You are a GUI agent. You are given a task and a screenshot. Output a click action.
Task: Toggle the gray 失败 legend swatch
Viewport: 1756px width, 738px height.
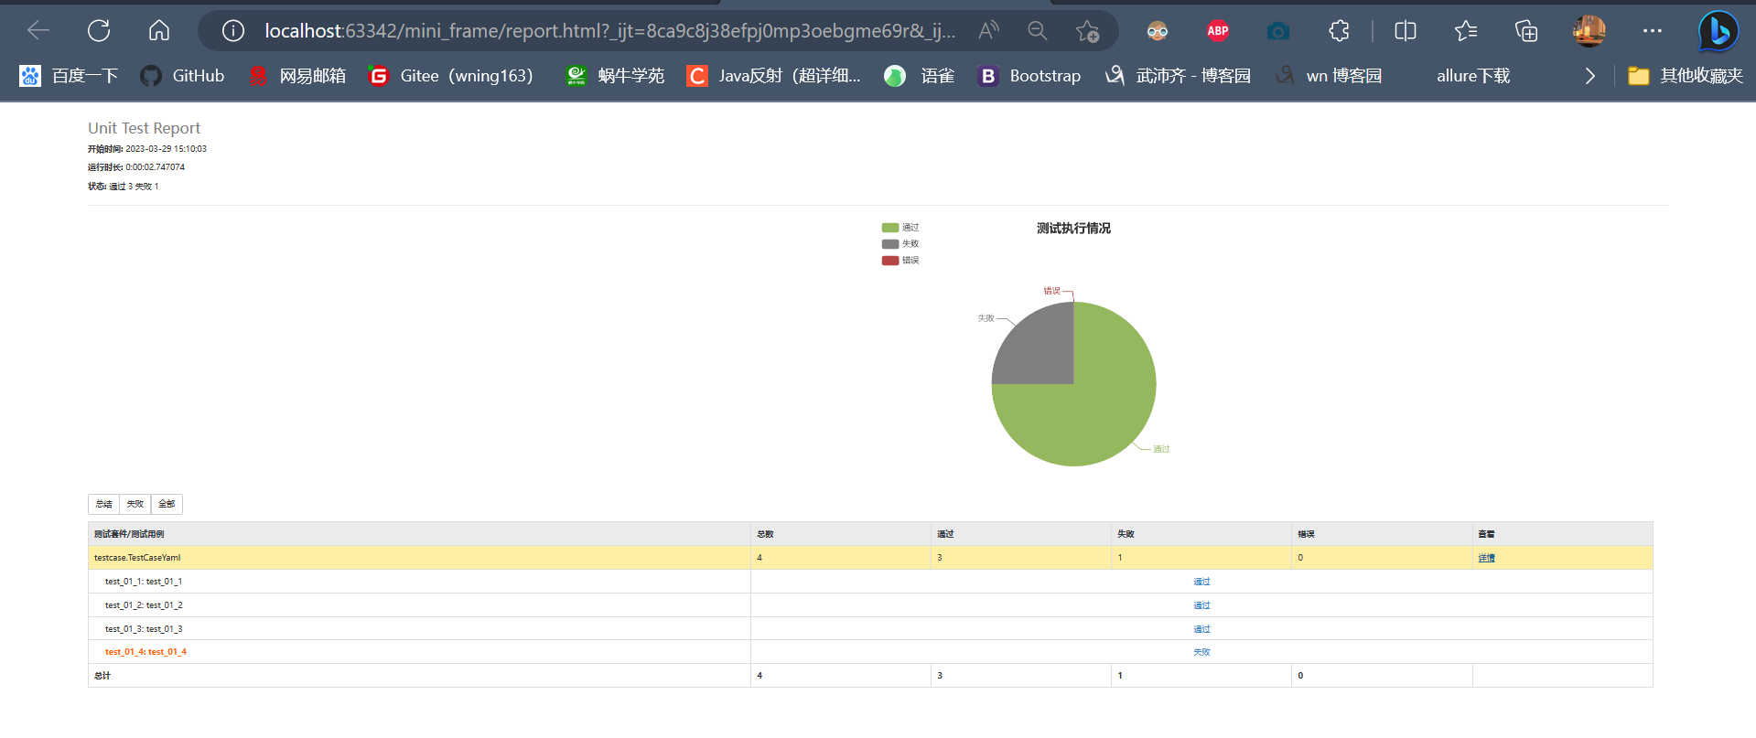pyautogui.click(x=890, y=244)
